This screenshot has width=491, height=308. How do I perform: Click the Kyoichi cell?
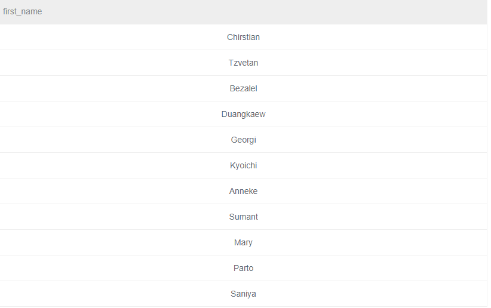[243, 165]
